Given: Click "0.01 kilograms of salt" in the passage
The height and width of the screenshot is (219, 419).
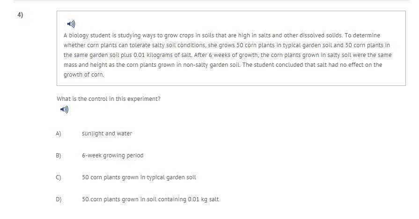Looking at the screenshot, I should point(163,55).
